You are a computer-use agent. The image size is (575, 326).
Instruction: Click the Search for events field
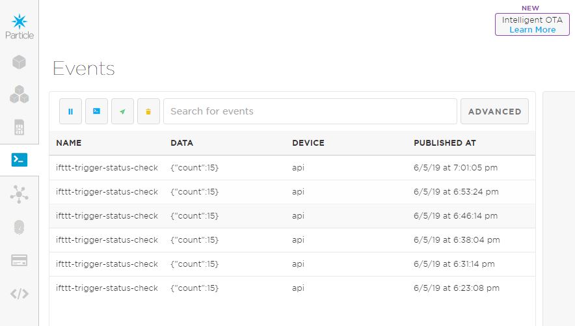click(310, 111)
